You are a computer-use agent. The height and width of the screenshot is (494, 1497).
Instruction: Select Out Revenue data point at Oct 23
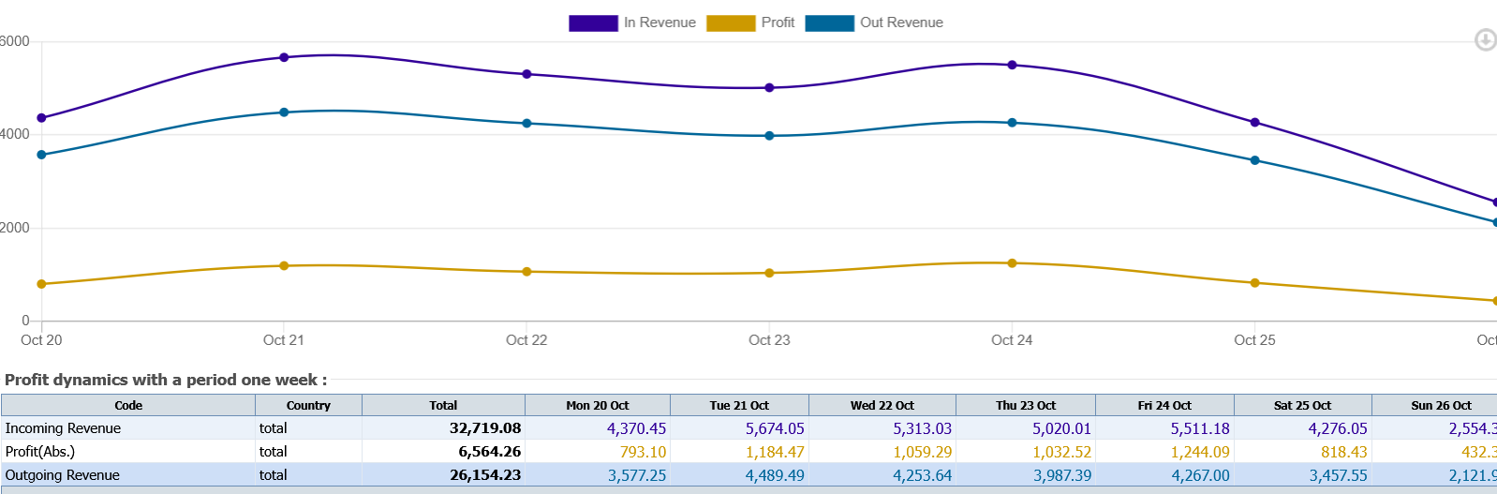click(769, 136)
